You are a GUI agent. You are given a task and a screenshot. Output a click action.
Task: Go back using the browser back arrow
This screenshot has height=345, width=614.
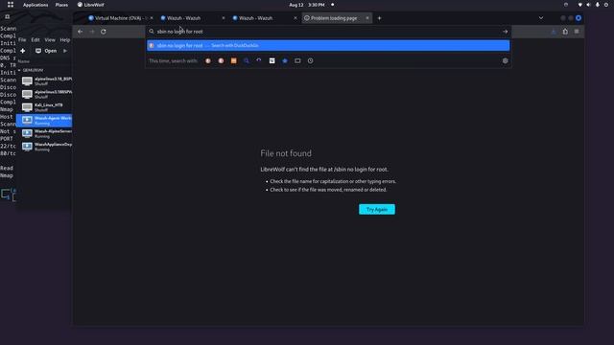(81, 32)
